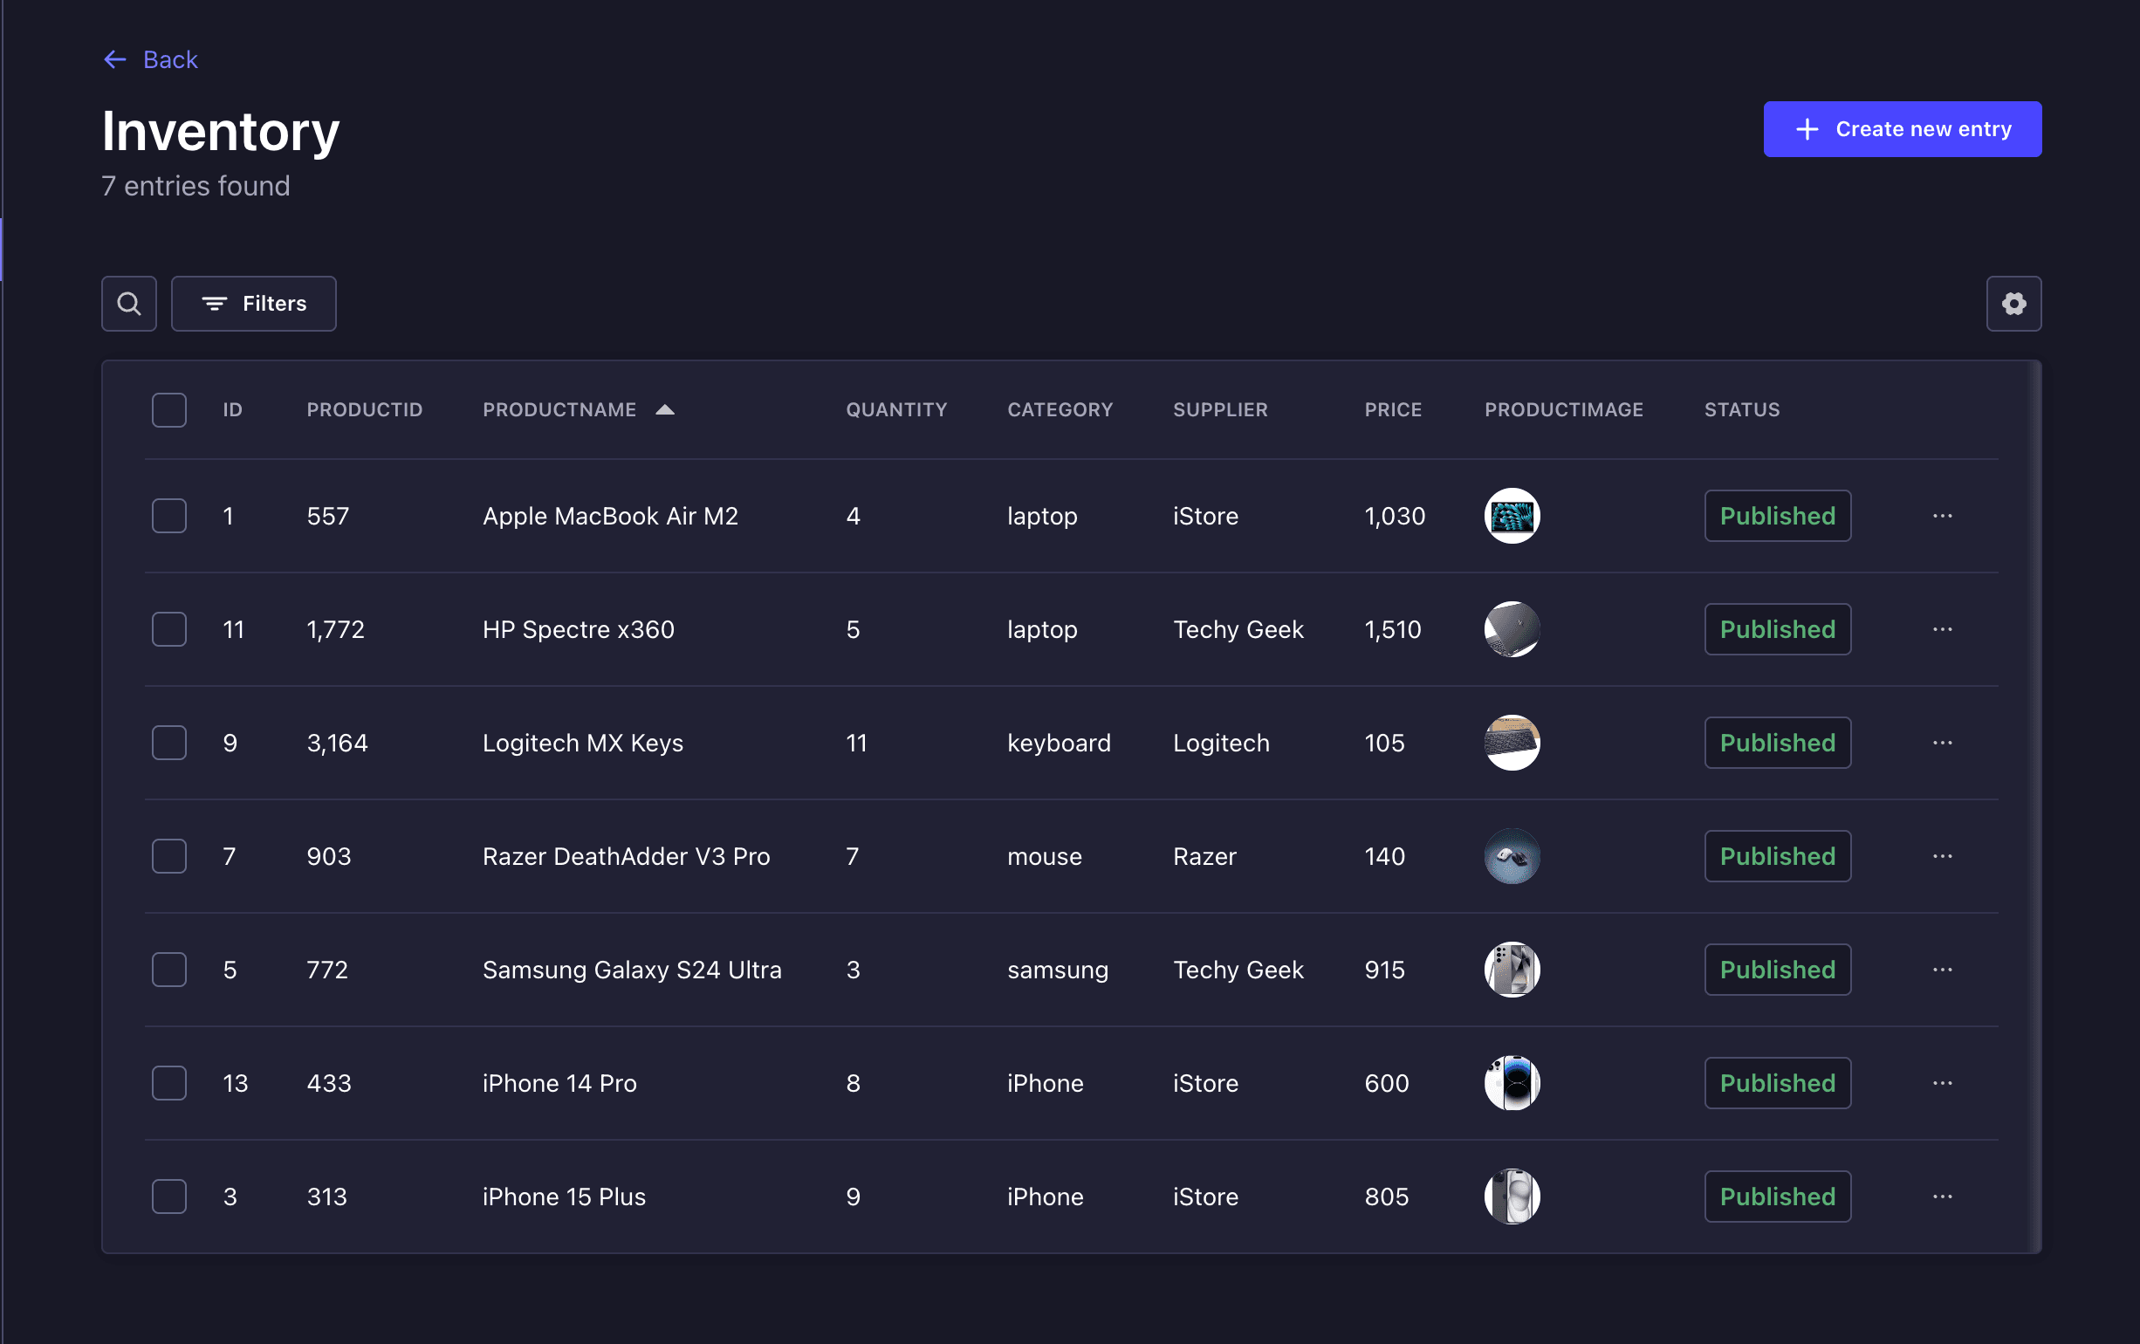This screenshot has width=2140, height=1344.
Task: Open row actions for Apple MacBook Air M2
Action: point(1942,516)
